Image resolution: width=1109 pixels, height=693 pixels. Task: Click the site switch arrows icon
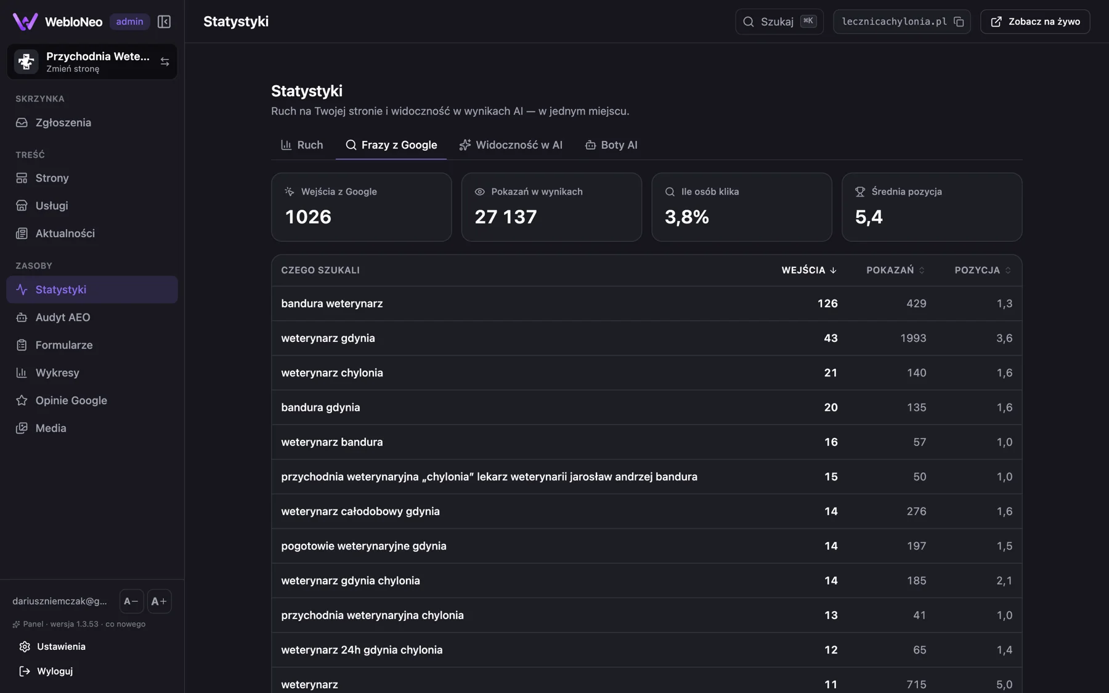(165, 62)
